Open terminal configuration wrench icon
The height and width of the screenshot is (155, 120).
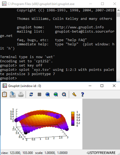(74, 94)
